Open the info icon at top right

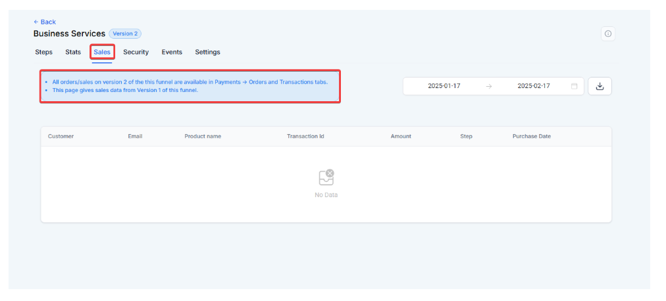click(x=607, y=34)
